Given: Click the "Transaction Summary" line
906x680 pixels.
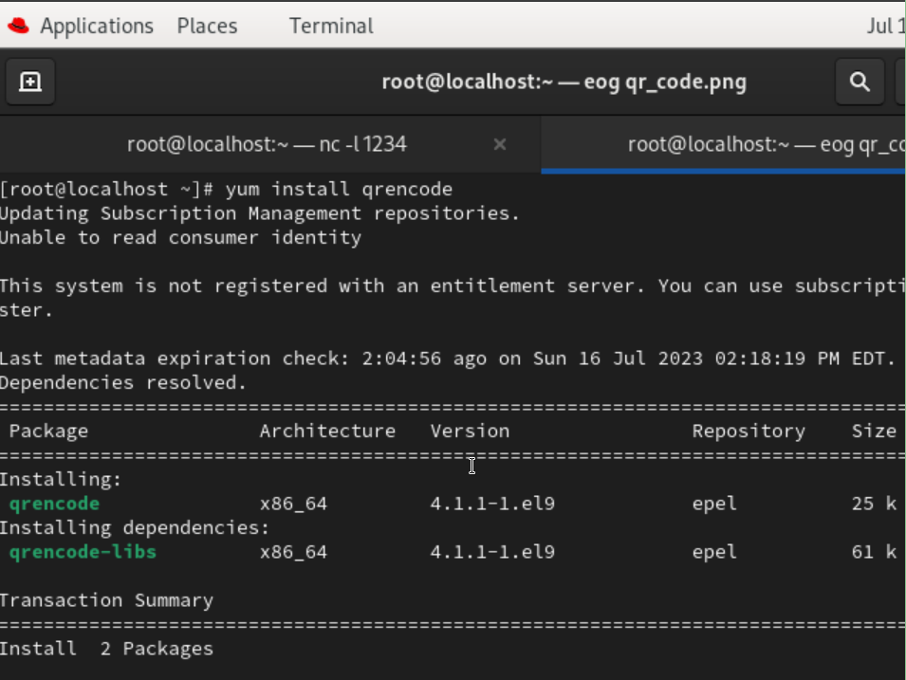Looking at the screenshot, I should coord(106,600).
